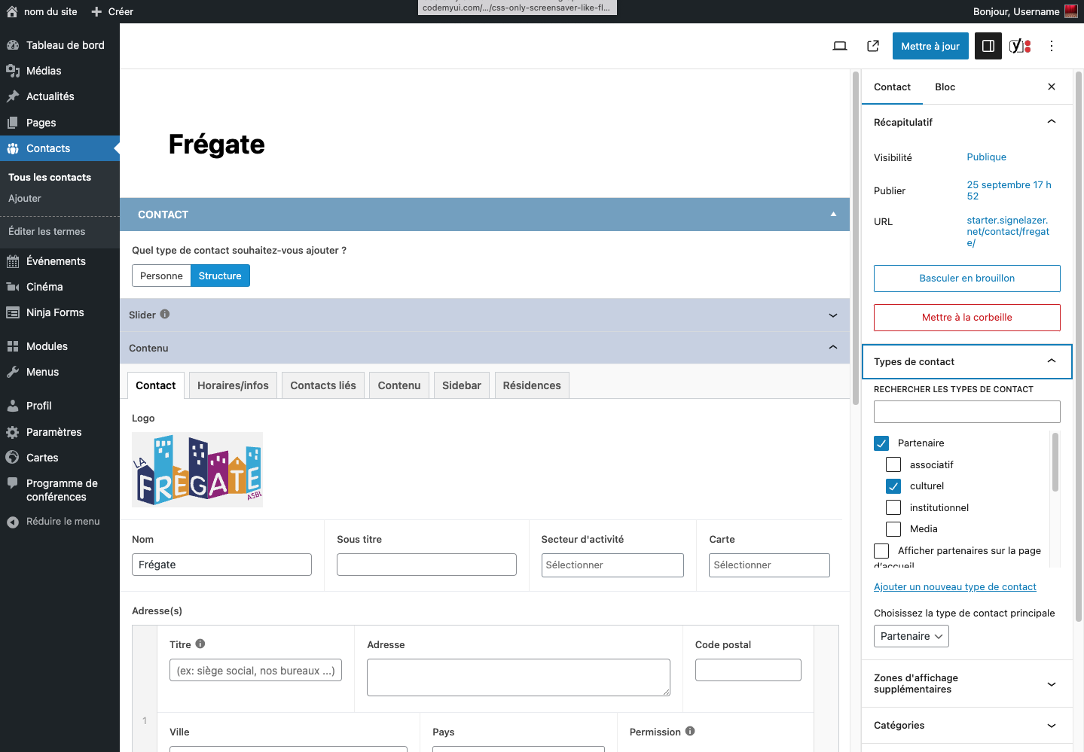Switch to the Bloc sidebar tab

point(945,87)
